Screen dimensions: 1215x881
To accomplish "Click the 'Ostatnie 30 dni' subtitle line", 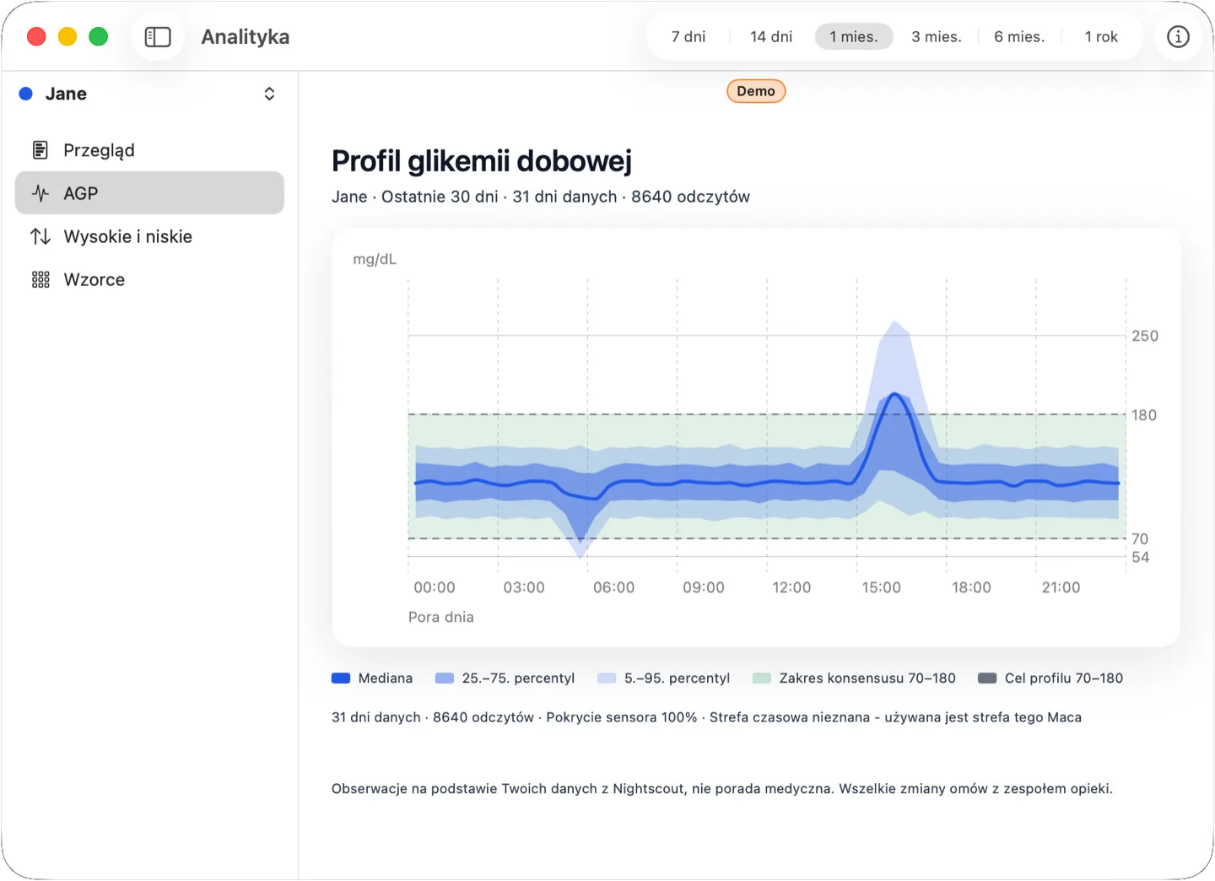I will 541,197.
